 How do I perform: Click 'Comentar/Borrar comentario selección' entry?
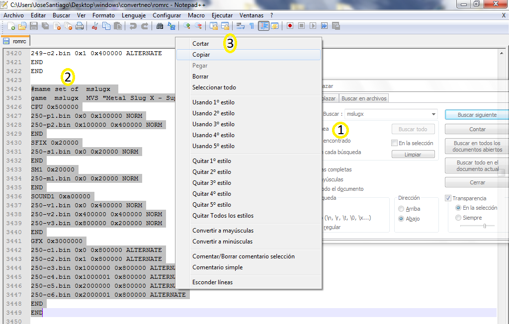[x=249, y=256]
